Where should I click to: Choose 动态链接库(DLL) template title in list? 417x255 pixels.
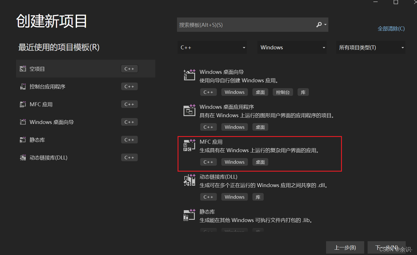click(219, 177)
